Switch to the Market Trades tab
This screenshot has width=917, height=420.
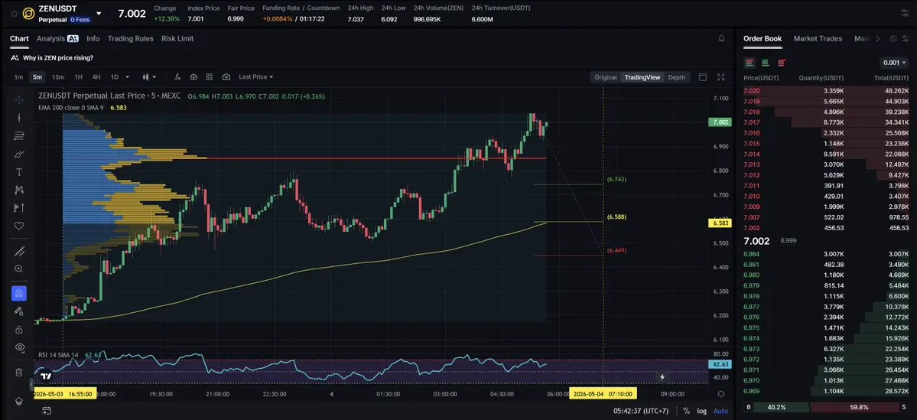pyautogui.click(x=818, y=38)
